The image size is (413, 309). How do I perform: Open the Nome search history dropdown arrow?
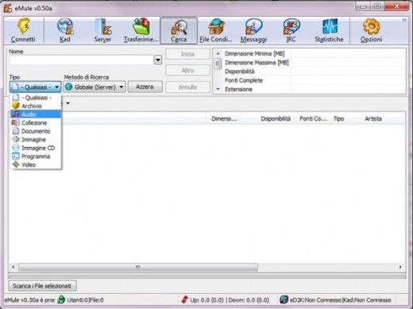coord(158,60)
